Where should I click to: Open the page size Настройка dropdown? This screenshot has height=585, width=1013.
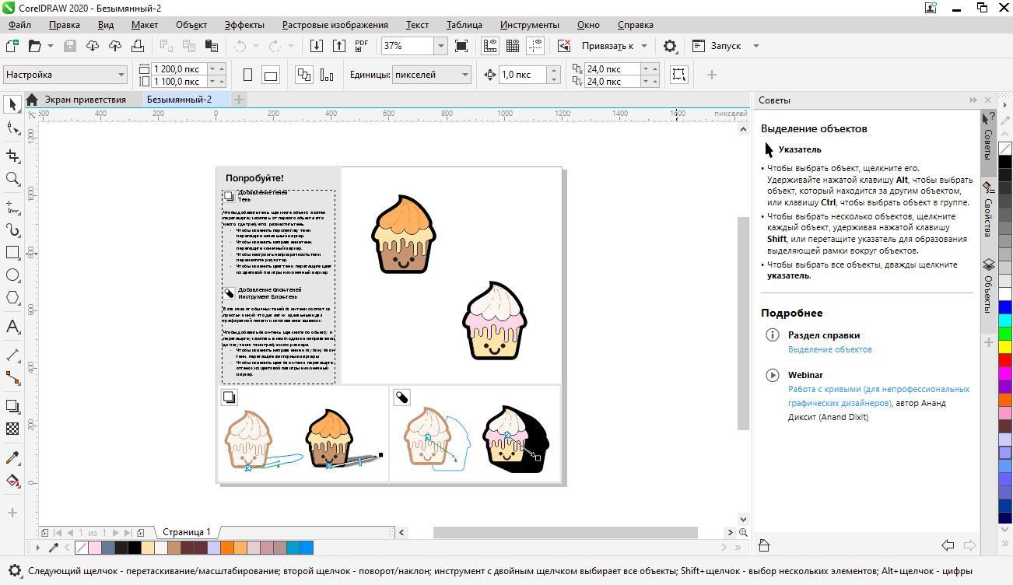click(121, 75)
